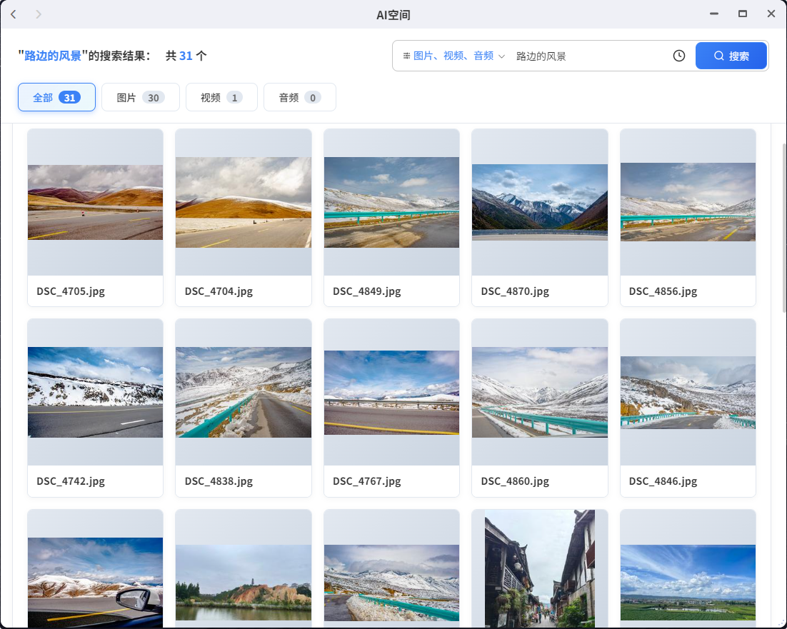Select the old town street photo
The width and height of the screenshot is (787, 629).
coord(540,569)
